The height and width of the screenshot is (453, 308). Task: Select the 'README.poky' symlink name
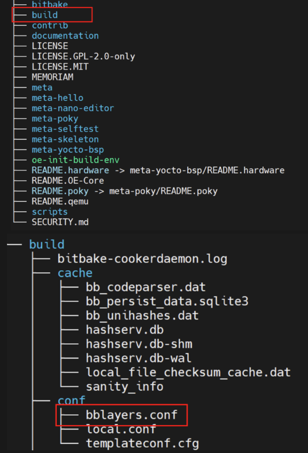60,191
